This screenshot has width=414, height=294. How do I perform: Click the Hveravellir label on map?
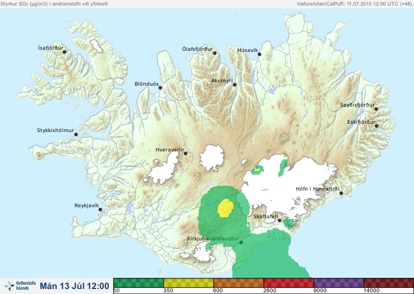(x=170, y=150)
